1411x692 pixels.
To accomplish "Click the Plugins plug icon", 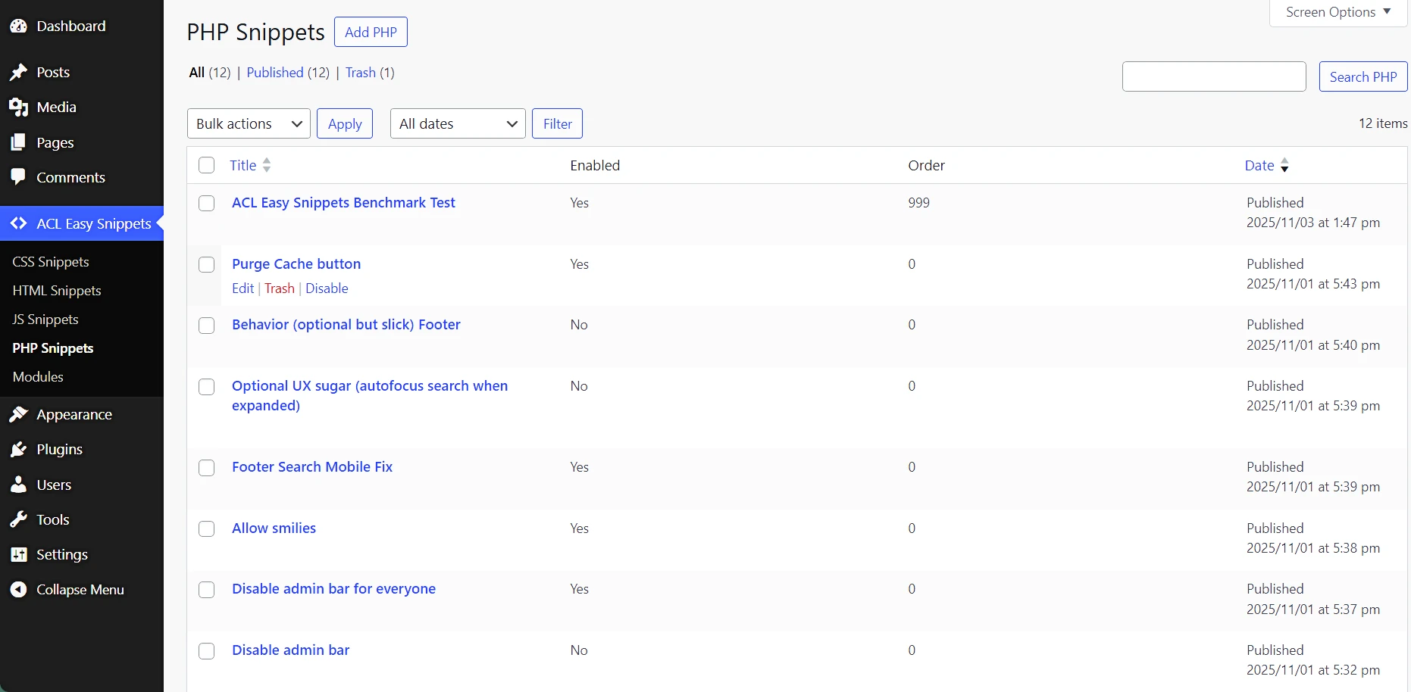I will pyautogui.click(x=18, y=450).
